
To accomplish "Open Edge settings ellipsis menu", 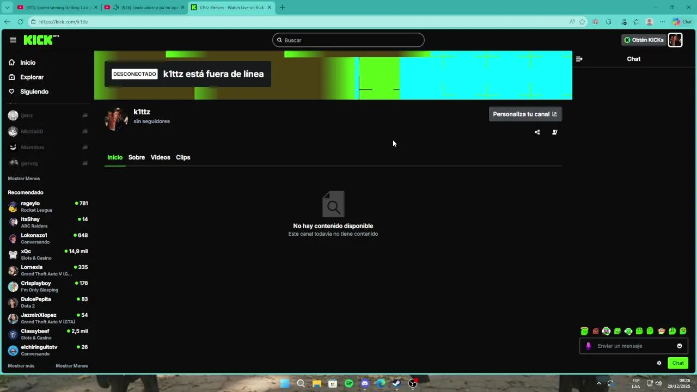I will coord(662,22).
